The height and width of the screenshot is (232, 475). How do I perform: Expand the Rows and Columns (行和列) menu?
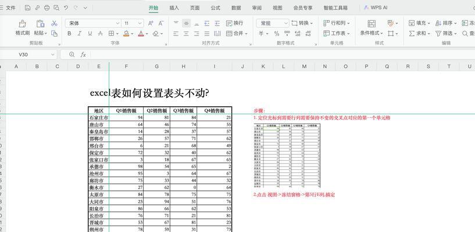(348, 23)
